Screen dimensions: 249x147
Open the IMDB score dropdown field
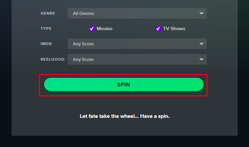click(137, 44)
